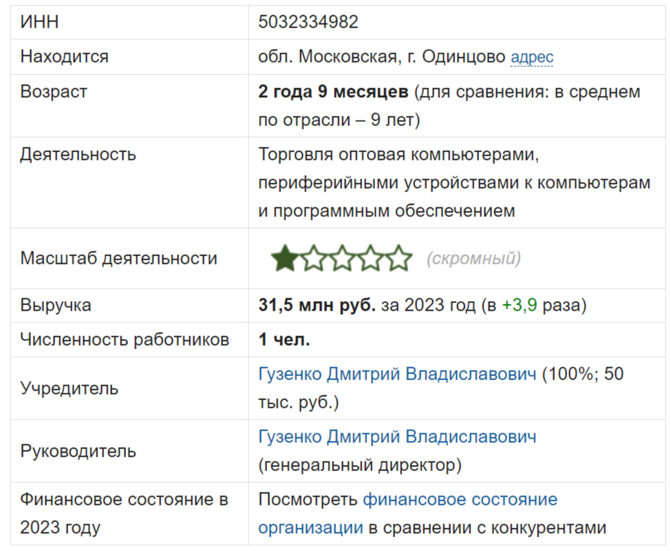
Task: Click the revenue value "31,5 млн руб."
Action: click(317, 305)
